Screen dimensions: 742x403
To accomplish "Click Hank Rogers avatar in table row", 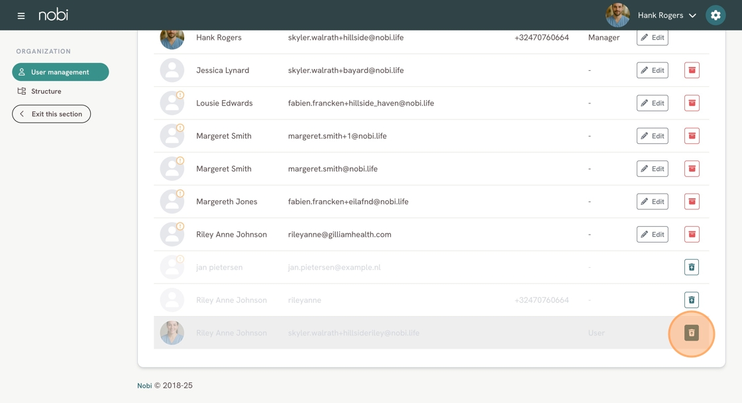I will (172, 39).
